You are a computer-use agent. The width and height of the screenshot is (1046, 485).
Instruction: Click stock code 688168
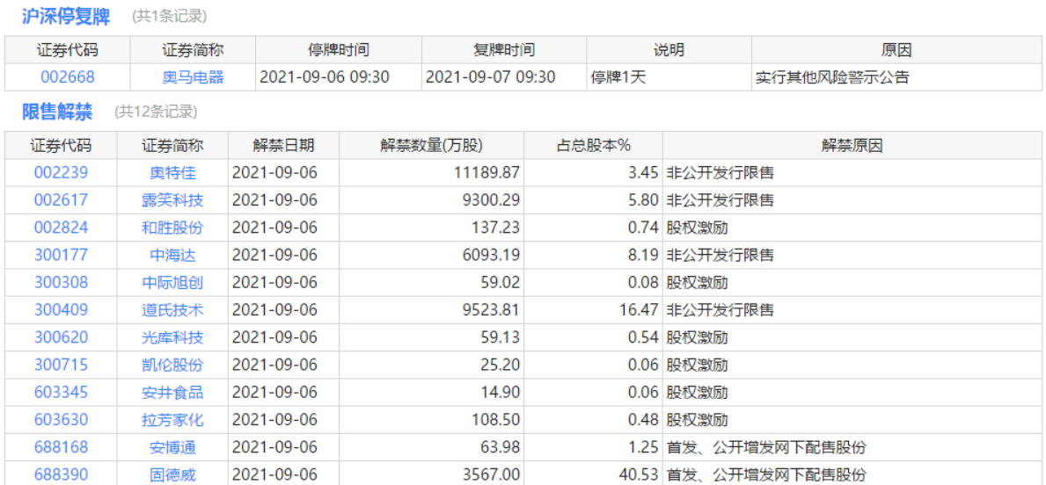61,447
